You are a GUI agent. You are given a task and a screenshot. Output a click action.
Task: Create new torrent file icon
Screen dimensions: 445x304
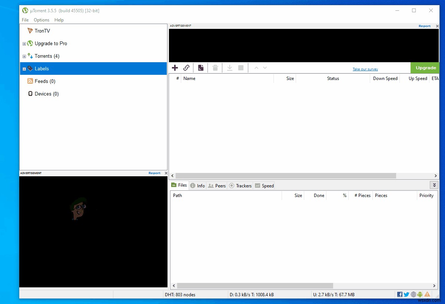click(x=200, y=68)
